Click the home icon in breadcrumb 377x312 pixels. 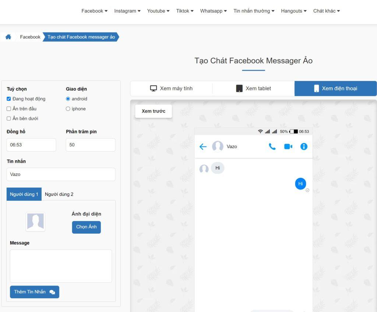8,37
